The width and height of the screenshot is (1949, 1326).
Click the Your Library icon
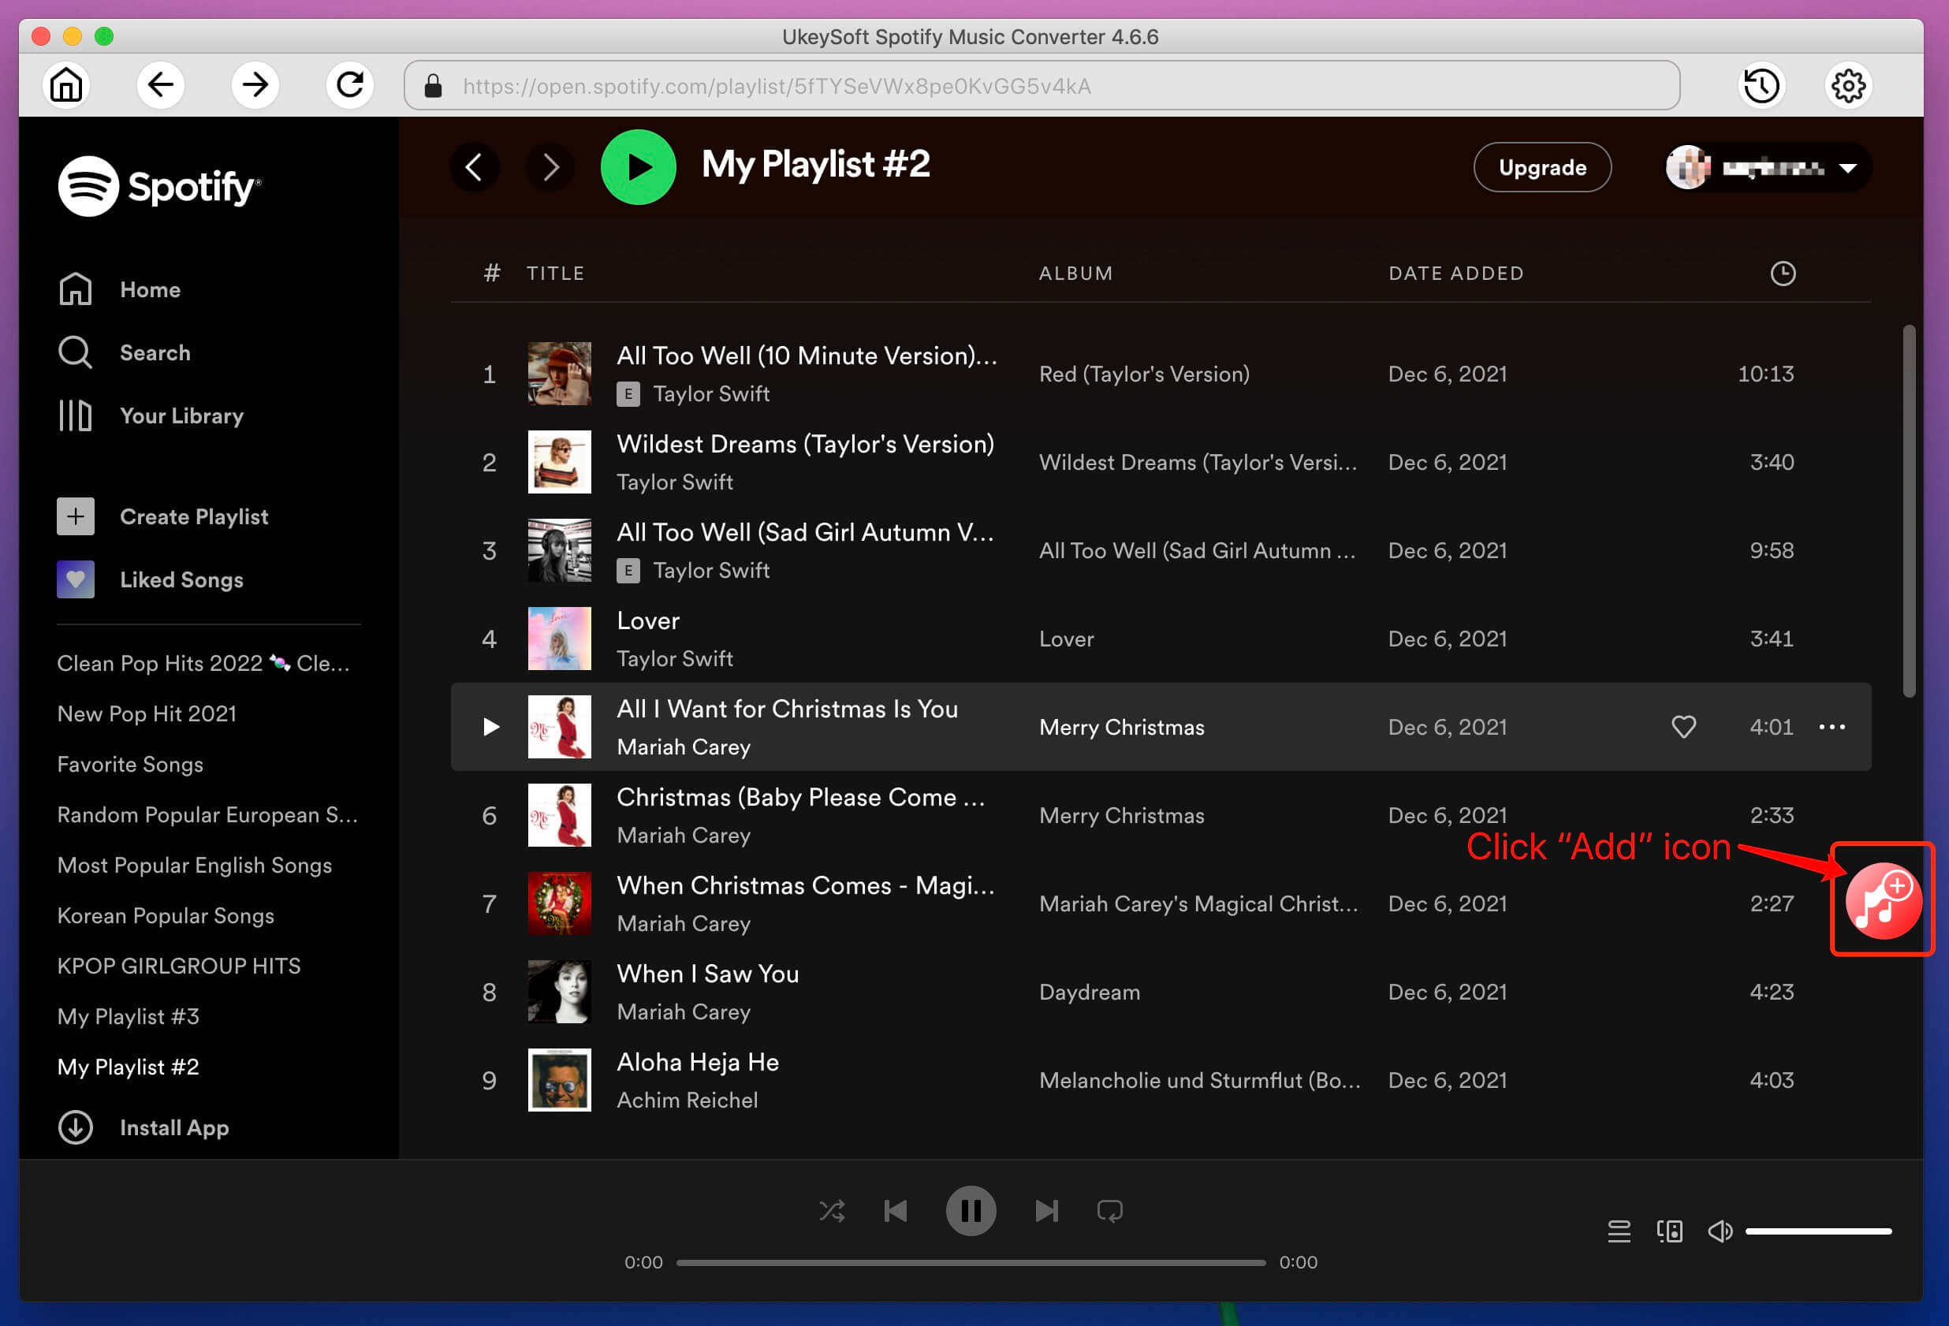point(76,415)
